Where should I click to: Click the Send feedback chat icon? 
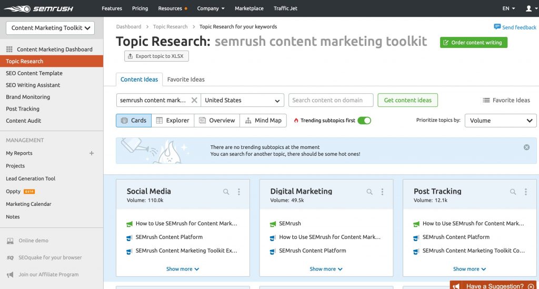click(x=497, y=27)
